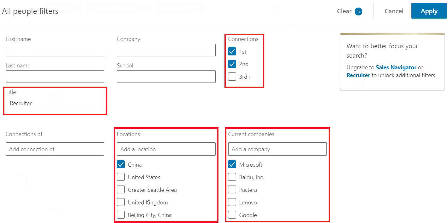Uncheck the 2nd connections checkbox
The height and width of the screenshot is (223, 448).
point(232,64)
